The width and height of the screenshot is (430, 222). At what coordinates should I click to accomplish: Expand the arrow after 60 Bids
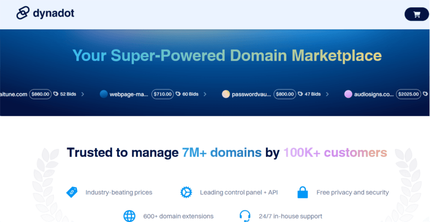coord(205,94)
